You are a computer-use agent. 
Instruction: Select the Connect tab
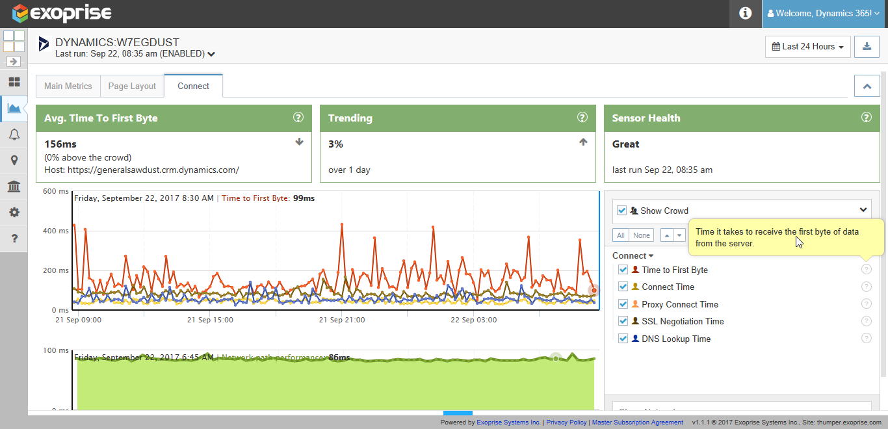point(193,86)
